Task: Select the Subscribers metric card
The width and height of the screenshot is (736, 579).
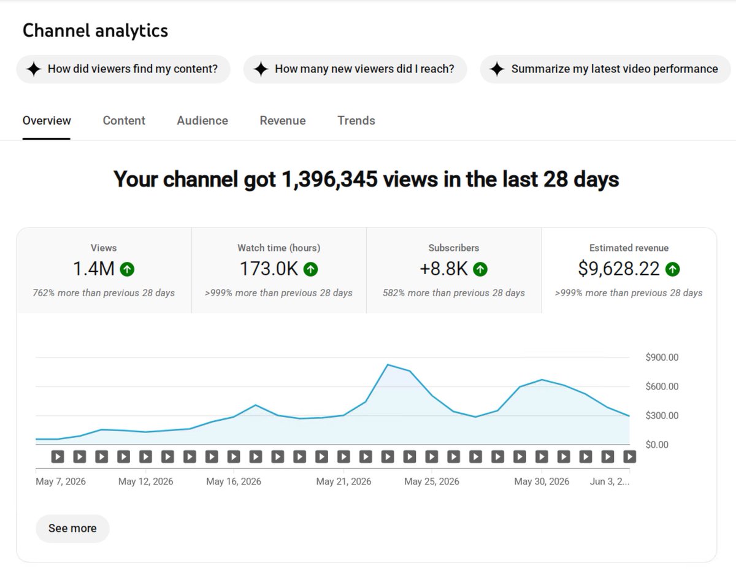Action: pos(454,270)
